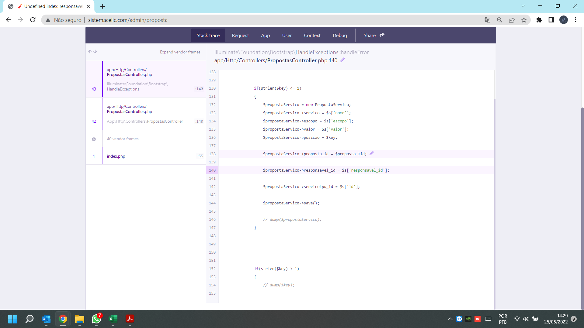Image resolution: width=584 pixels, height=328 pixels.
Task: Click the Não seguro security warning
Action: 64,20
